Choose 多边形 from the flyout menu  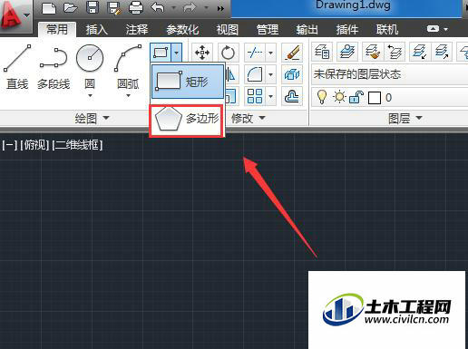tap(187, 121)
